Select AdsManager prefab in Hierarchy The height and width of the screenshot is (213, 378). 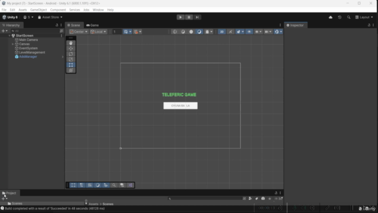(x=28, y=57)
